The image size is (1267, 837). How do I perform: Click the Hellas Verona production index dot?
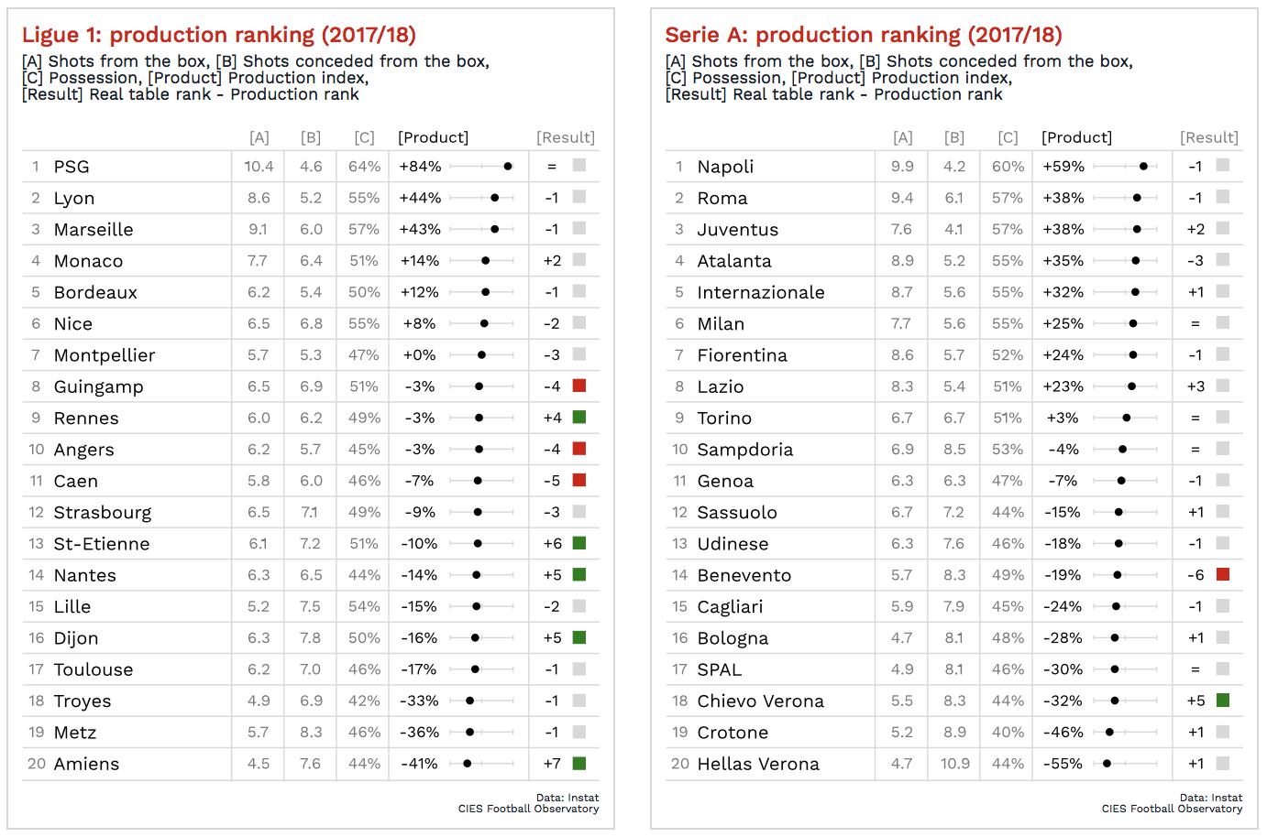pyautogui.click(x=1107, y=763)
